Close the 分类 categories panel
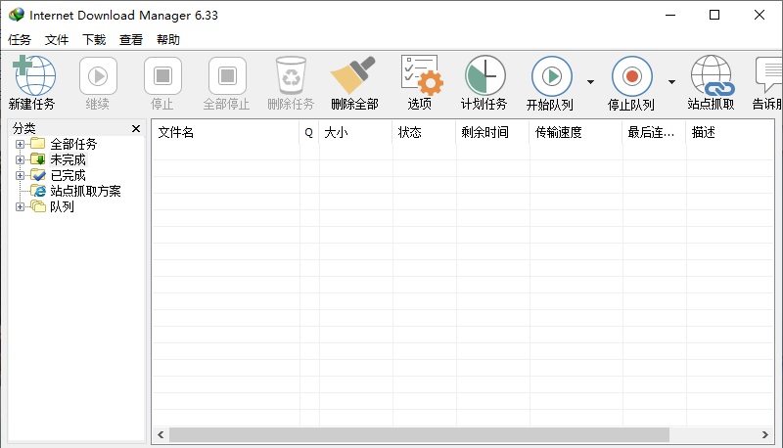This screenshot has height=448, width=783. (136, 129)
